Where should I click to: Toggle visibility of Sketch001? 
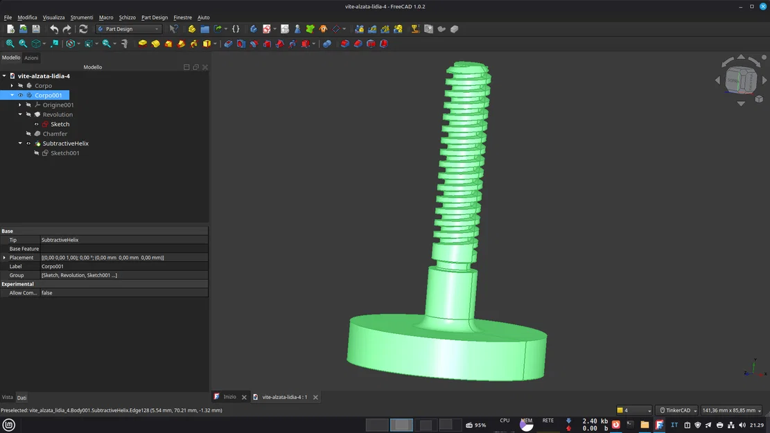point(36,153)
